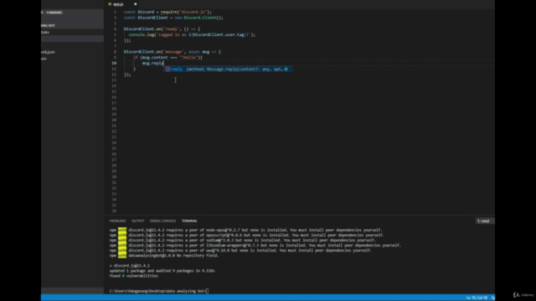This screenshot has height=301, width=536.
Task: Click the require("discord.js") code line
Action: [167, 12]
